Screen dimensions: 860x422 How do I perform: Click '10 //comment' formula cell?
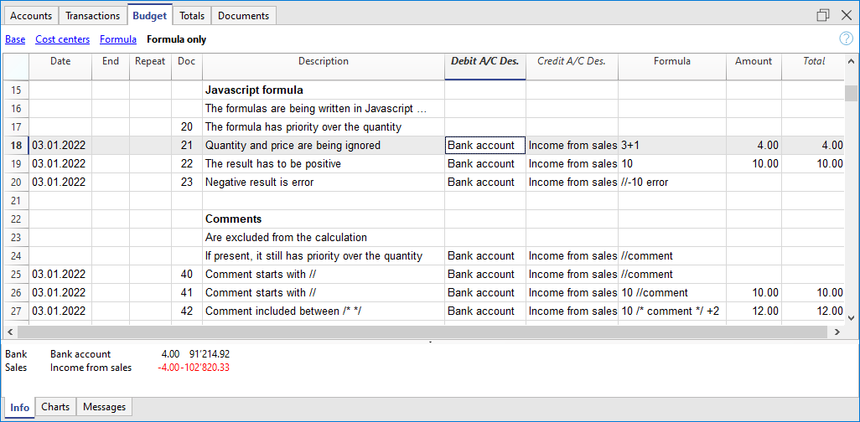[x=672, y=293]
